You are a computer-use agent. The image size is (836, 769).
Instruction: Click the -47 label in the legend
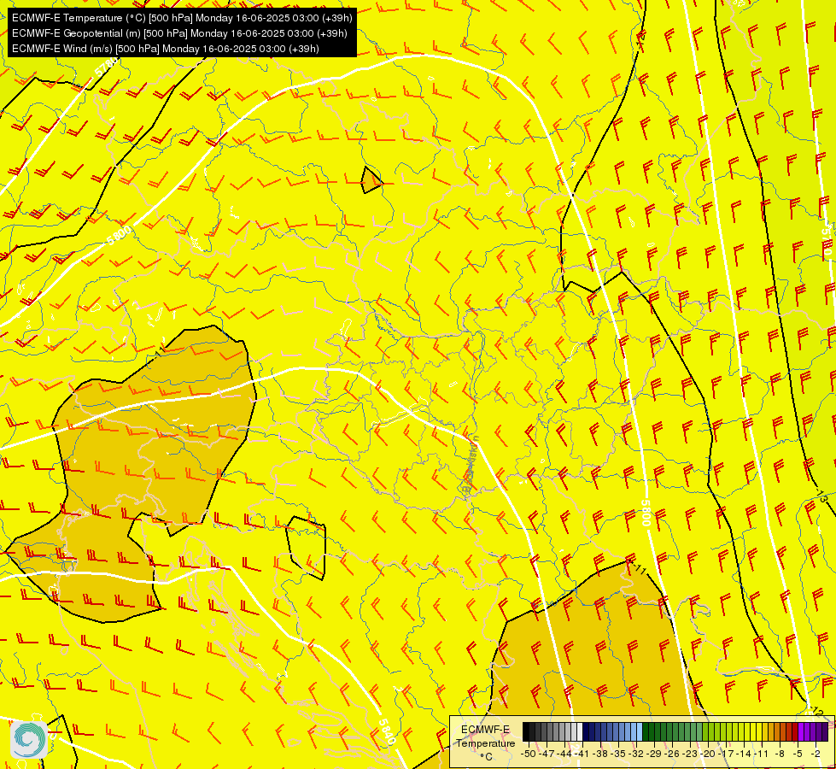coord(546,754)
